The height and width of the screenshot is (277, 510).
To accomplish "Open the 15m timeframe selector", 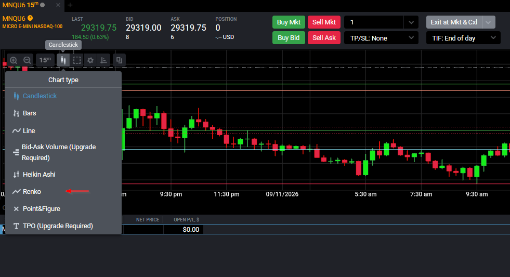I will 45,60.
